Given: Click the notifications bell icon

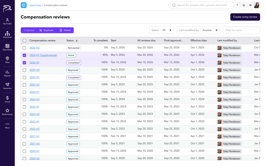Looking at the screenshot, I should tap(244, 5).
